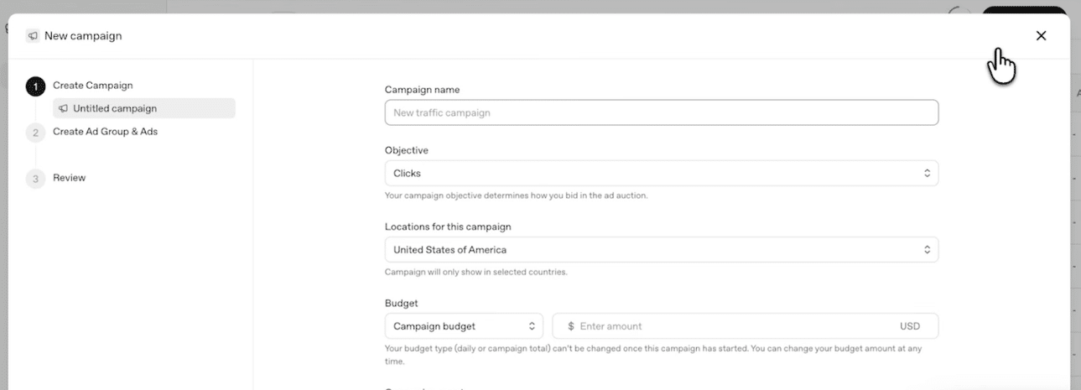Screen dimensions: 1081x390
Task: Open Locations dropdown showing United States of America
Action: 661,249
